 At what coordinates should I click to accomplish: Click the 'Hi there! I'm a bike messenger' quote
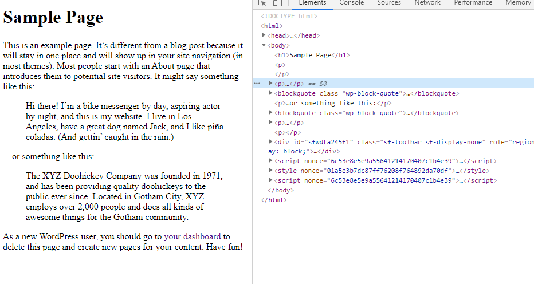(125, 121)
